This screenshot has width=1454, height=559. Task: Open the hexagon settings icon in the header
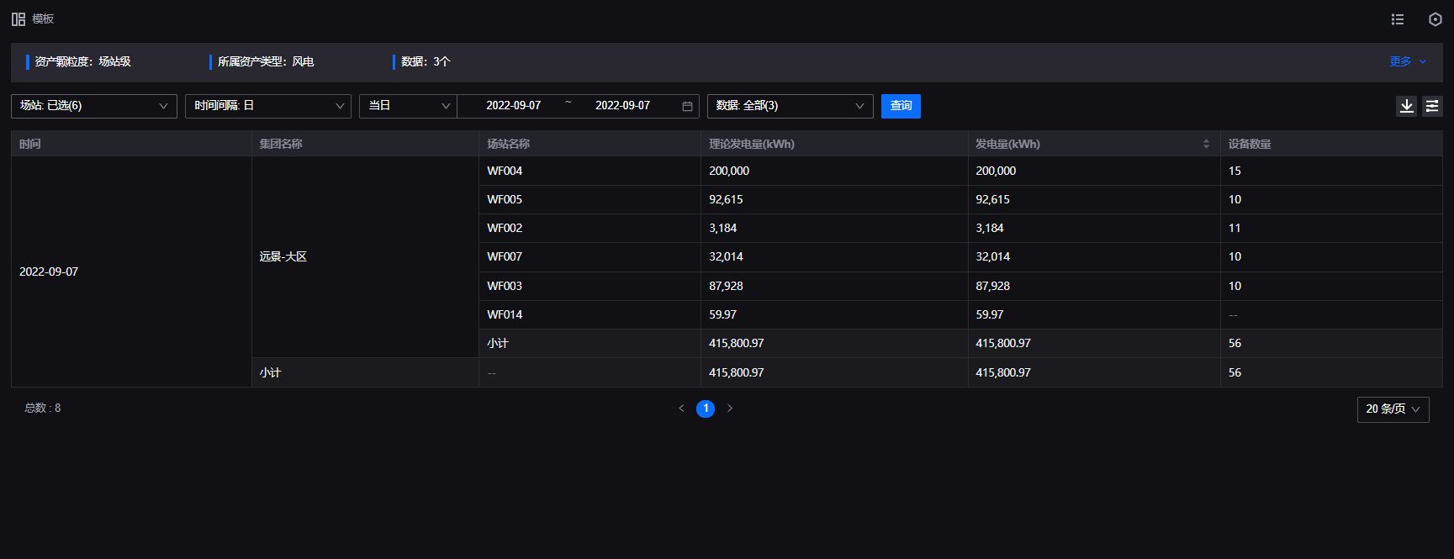1435,19
